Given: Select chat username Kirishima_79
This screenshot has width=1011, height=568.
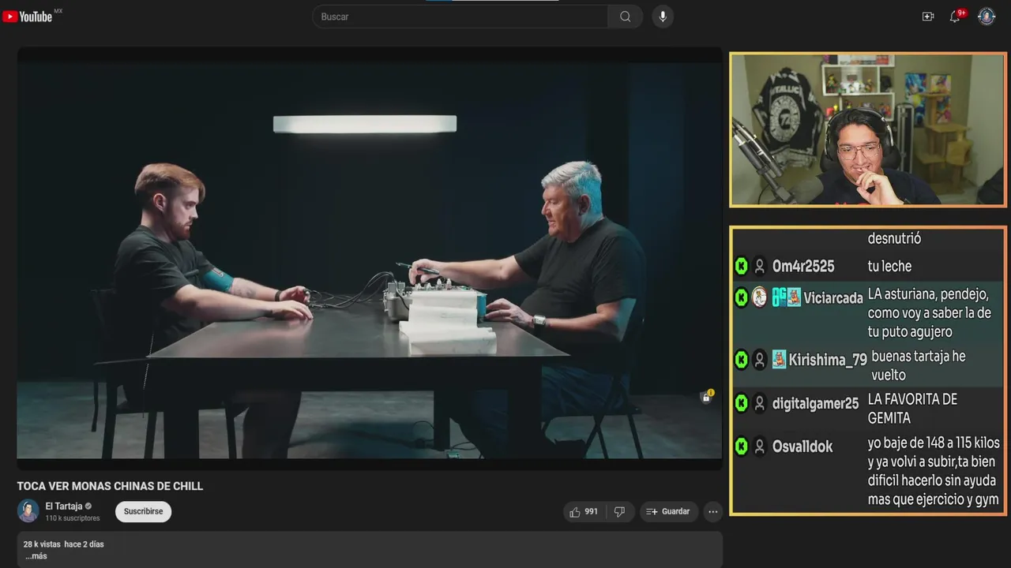Looking at the screenshot, I should point(828,361).
